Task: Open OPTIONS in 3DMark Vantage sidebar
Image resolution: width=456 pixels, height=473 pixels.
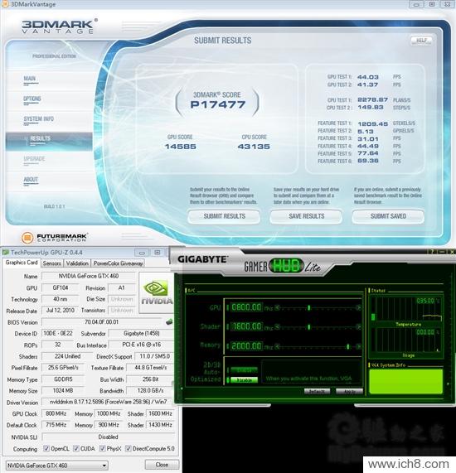Action: [x=32, y=99]
